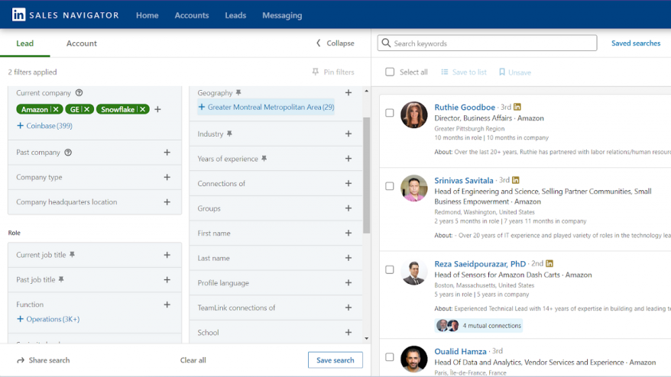The width and height of the screenshot is (671, 377).
Task: Collapse the filters panel
Action: click(x=335, y=43)
